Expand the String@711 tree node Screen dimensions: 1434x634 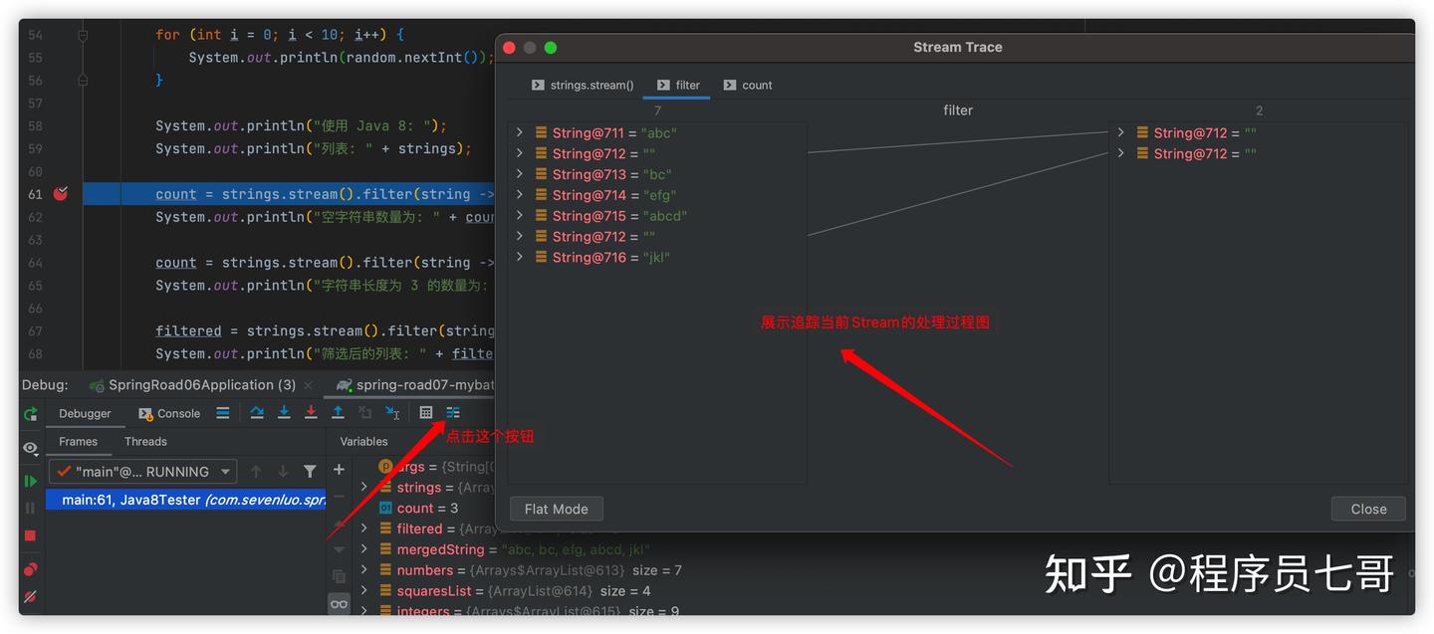point(519,131)
